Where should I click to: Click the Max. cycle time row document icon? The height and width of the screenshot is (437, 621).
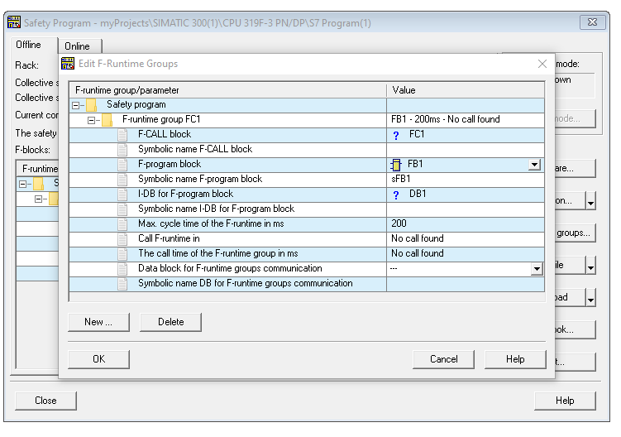coord(122,224)
